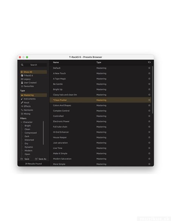This screenshot has height=221, width=171.
Task: Sort by Name column header
Action: (x=56, y=62)
